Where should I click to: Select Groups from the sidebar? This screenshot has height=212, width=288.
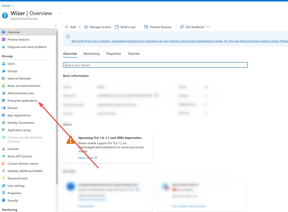pos(13,71)
